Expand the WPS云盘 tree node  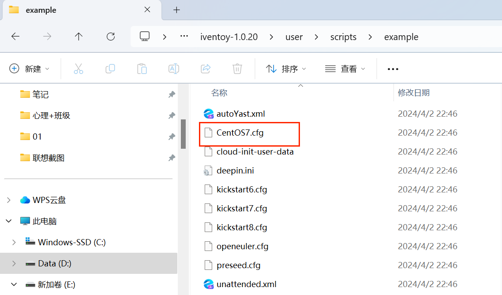click(x=9, y=200)
